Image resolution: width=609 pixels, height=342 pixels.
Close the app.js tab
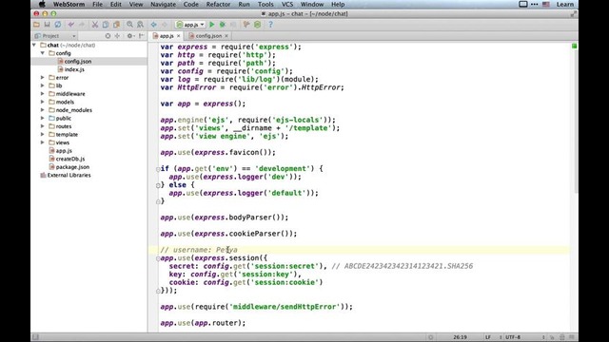coord(179,36)
